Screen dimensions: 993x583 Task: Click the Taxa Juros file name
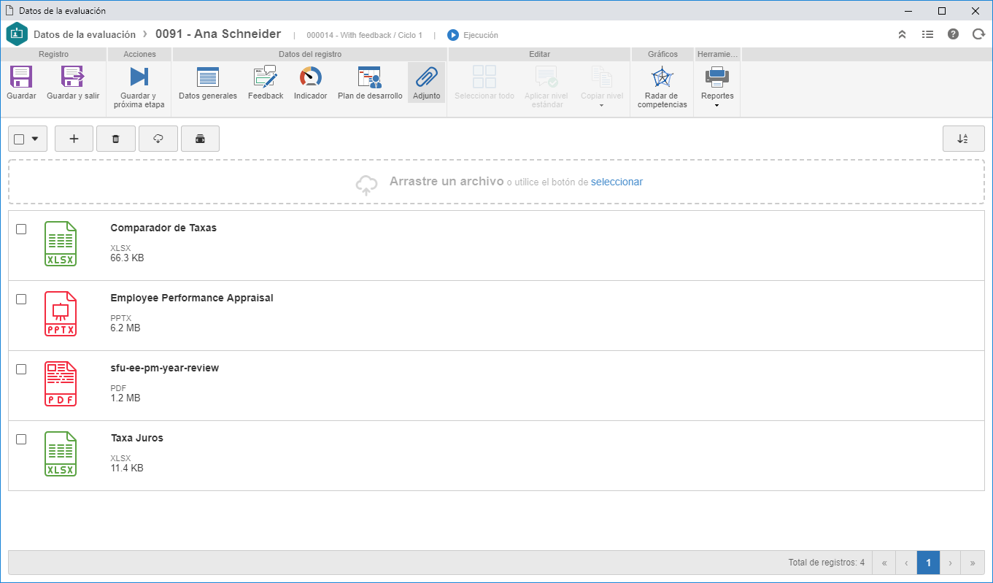137,438
